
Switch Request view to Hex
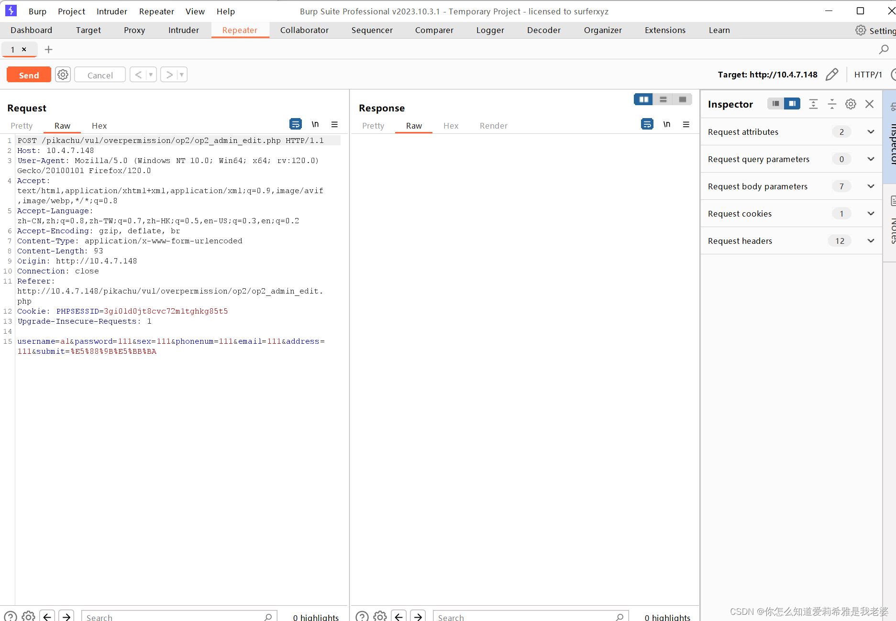[x=99, y=126]
